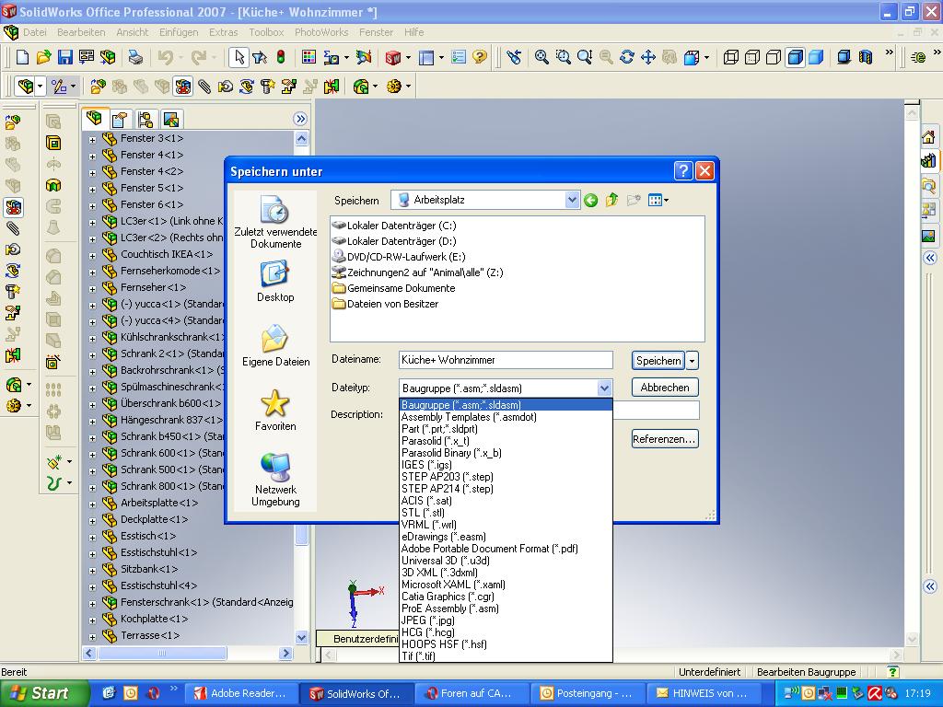Toggle Wireframe display mode
This screenshot has height=707, width=943.
(x=730, y=57)
